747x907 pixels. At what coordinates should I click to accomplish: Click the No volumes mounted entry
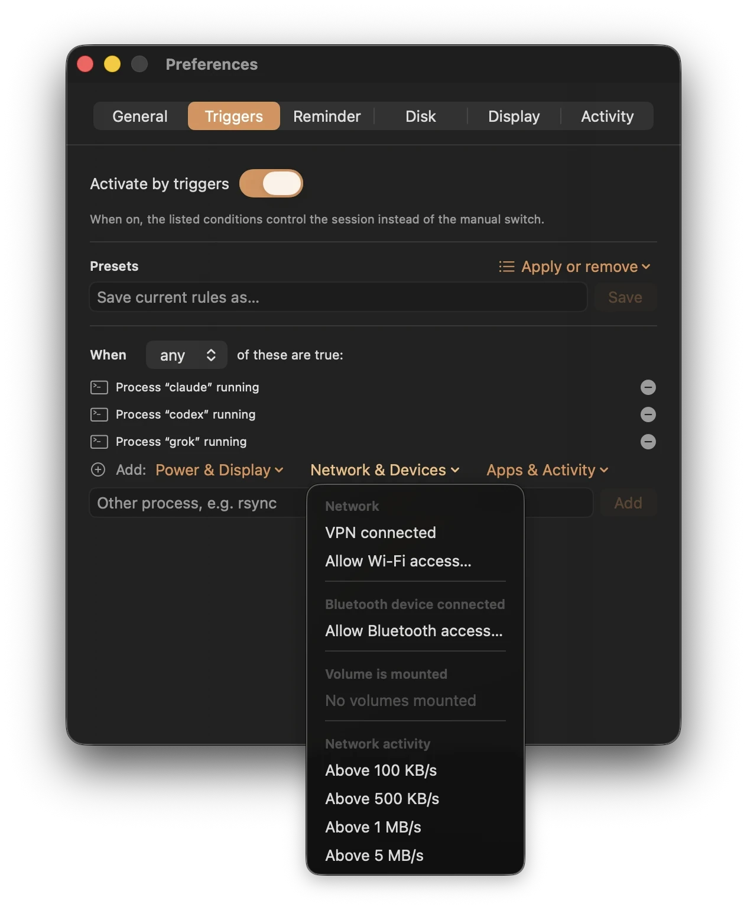(x=415, y=701)
